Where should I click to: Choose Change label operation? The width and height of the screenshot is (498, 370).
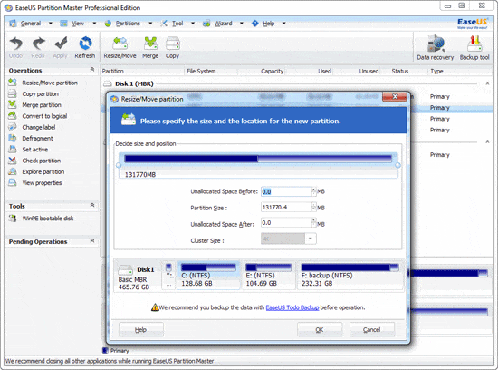(38, 127)
